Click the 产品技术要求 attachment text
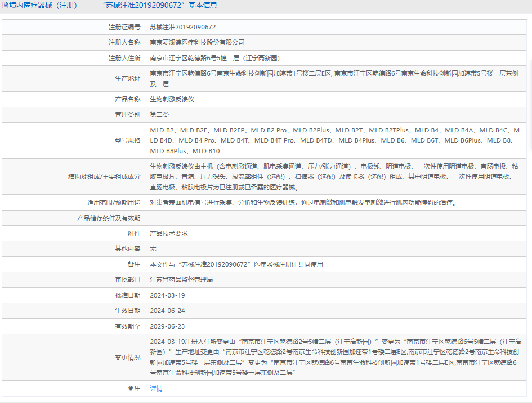 169,233
